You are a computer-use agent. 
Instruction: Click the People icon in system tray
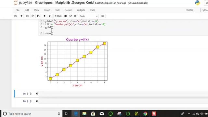point(183,114)
